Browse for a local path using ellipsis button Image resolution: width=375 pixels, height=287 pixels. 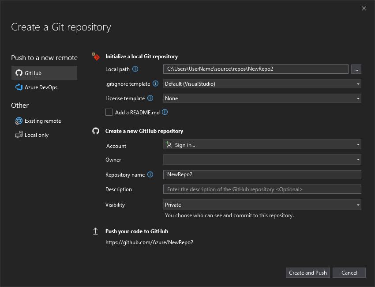tap(356, 69)
